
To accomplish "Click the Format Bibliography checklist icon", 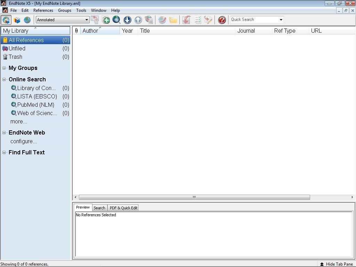I will tap(197, 20).
